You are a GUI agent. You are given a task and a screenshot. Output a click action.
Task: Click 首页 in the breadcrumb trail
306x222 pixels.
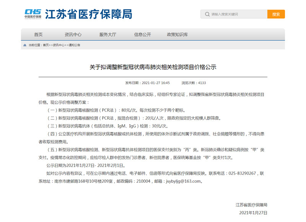pyautogui.click(x=46, y=45)
